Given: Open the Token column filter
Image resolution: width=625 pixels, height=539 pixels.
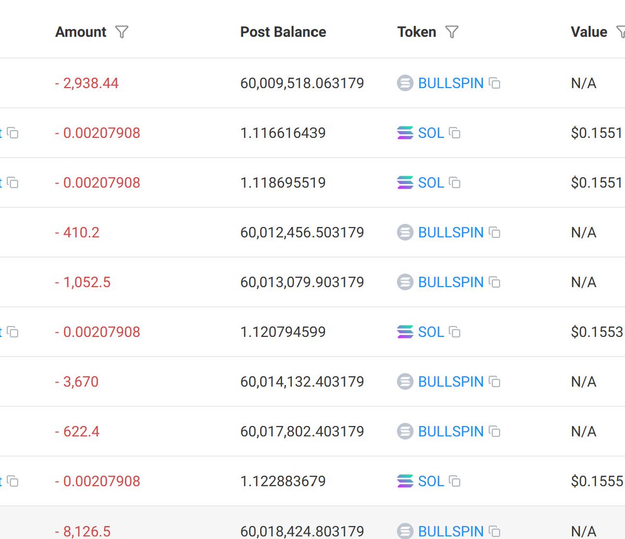Looking at the screenshot, I should pyautogui.click(x=452, y=32).
